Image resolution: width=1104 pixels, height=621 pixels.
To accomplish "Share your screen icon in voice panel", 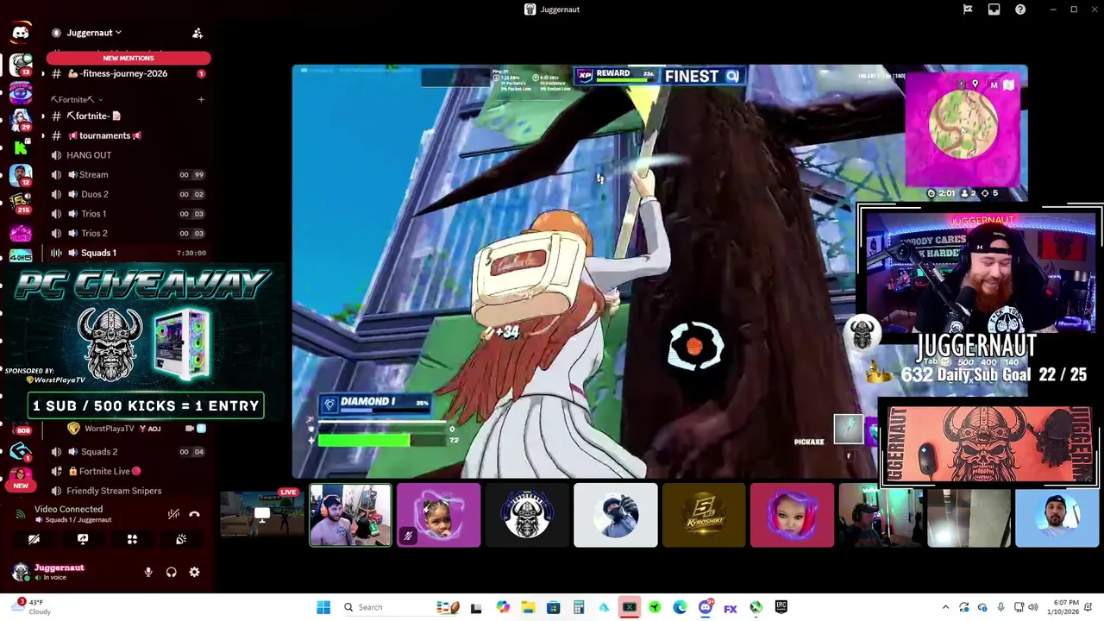I will coord(83,539).
